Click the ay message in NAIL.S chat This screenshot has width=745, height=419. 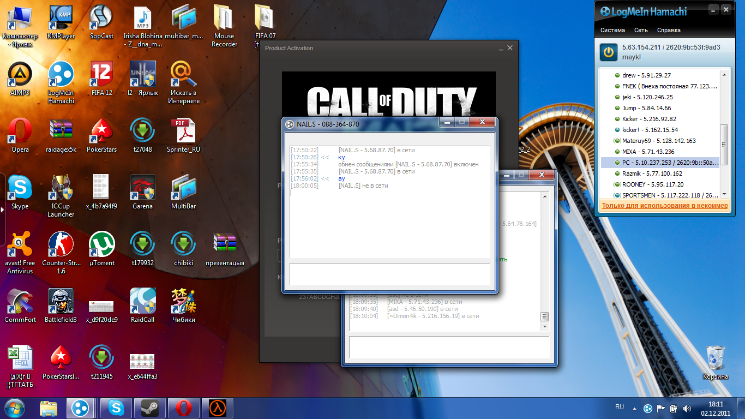341,178
